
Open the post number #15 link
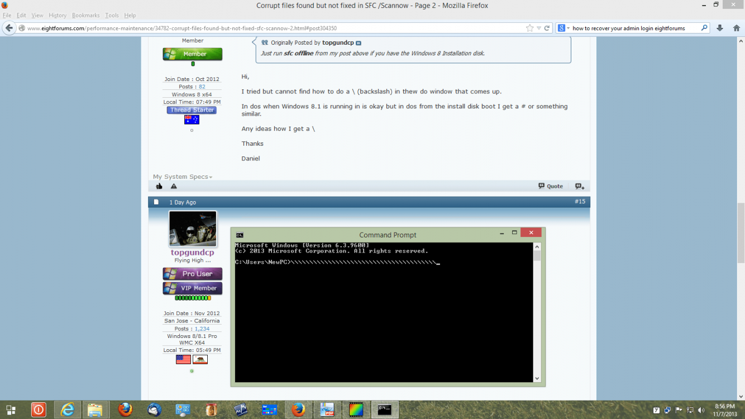tap(580, 201)
